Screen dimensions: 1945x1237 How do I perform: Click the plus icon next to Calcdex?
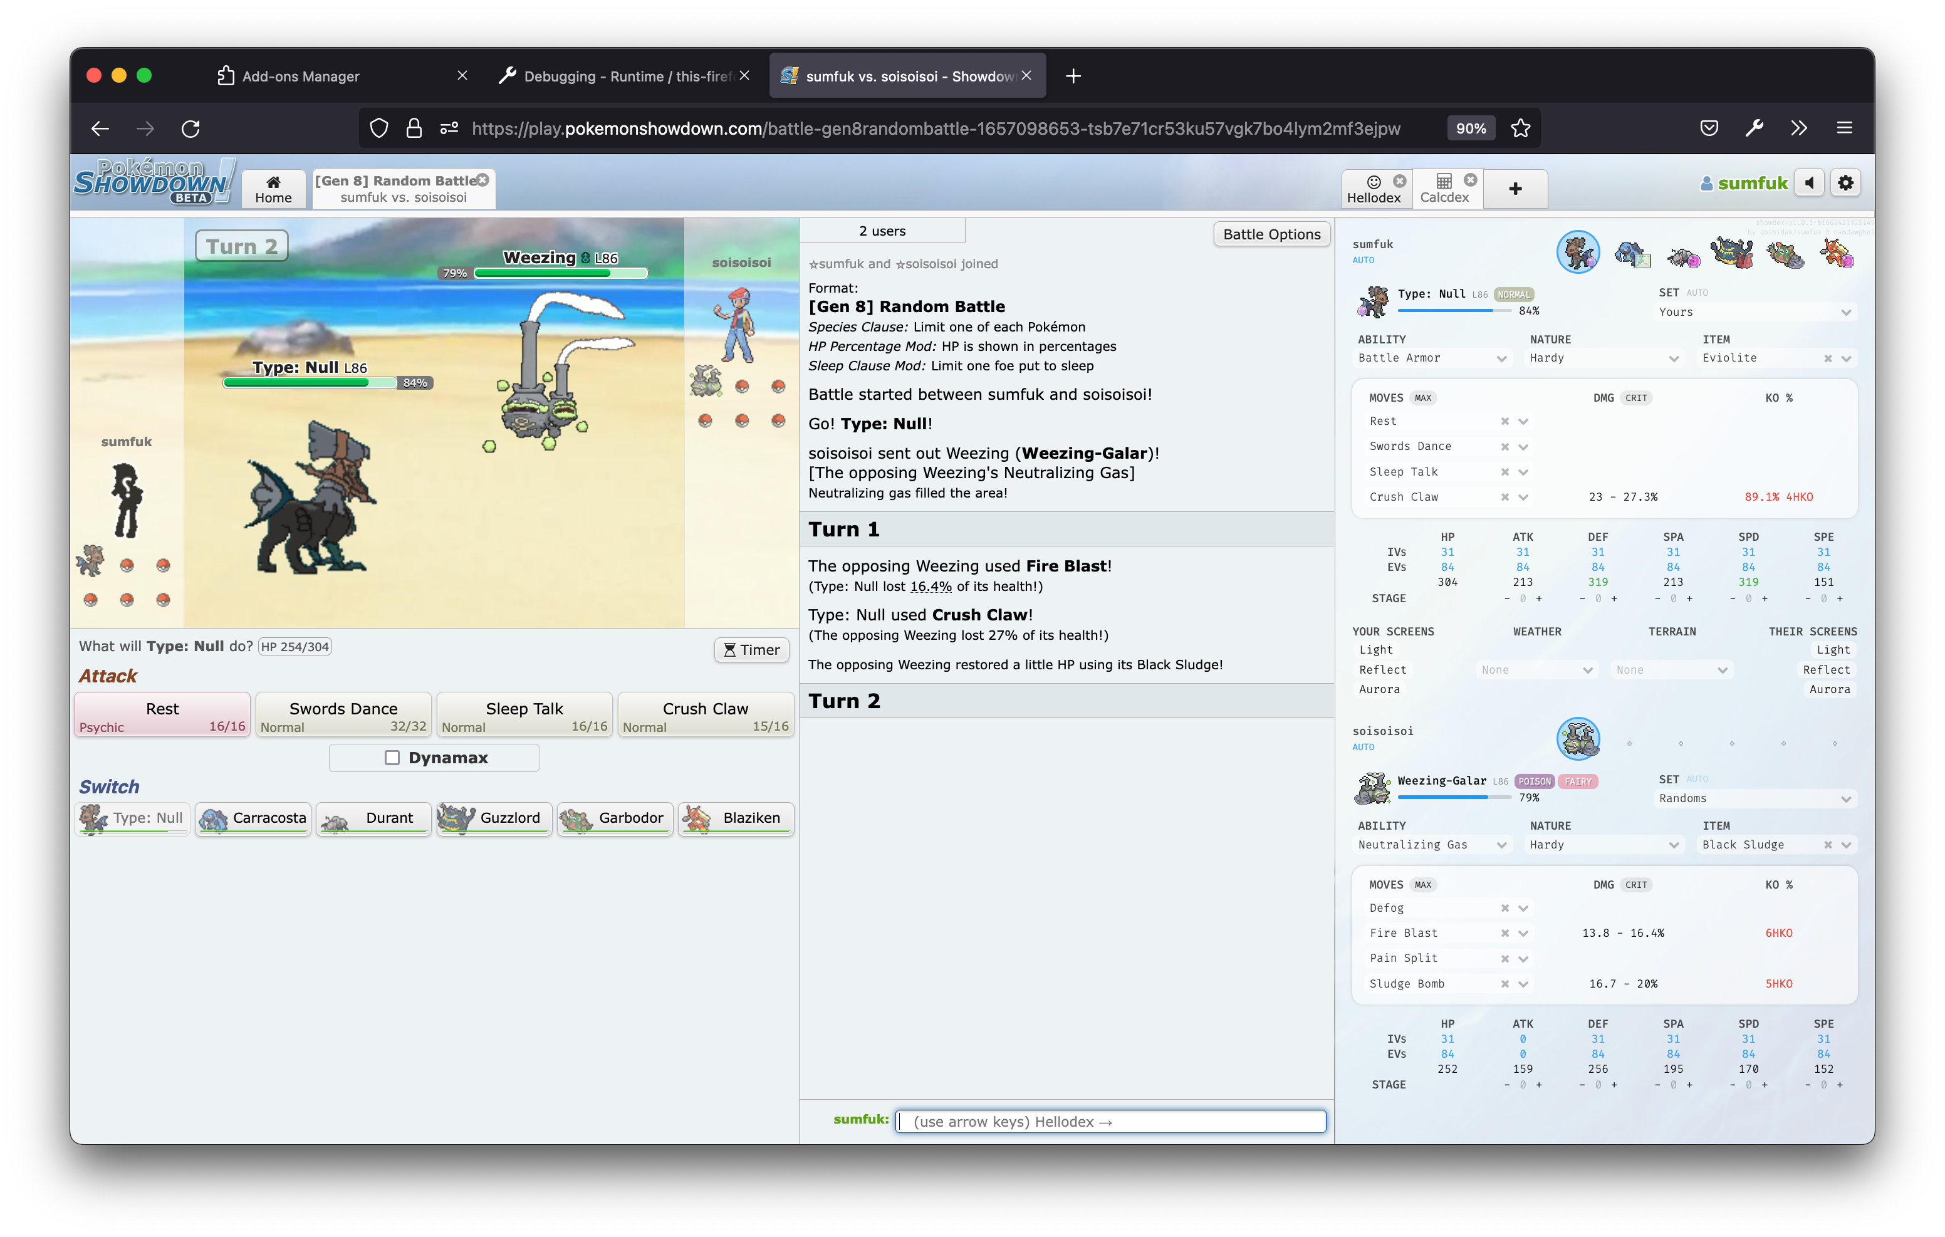coord(1515,188)
